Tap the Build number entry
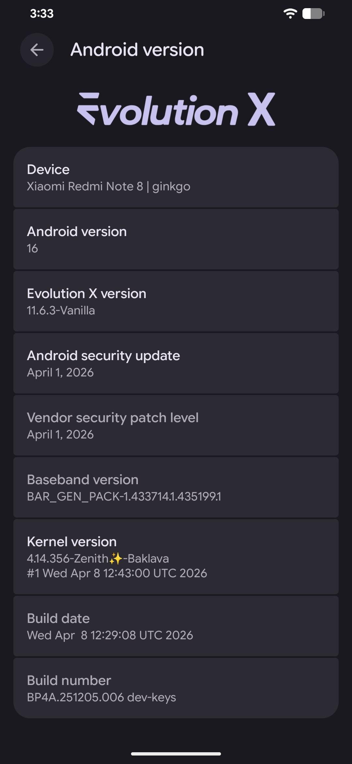Viewport: 352px width, 764px height. tap(176, 688)
